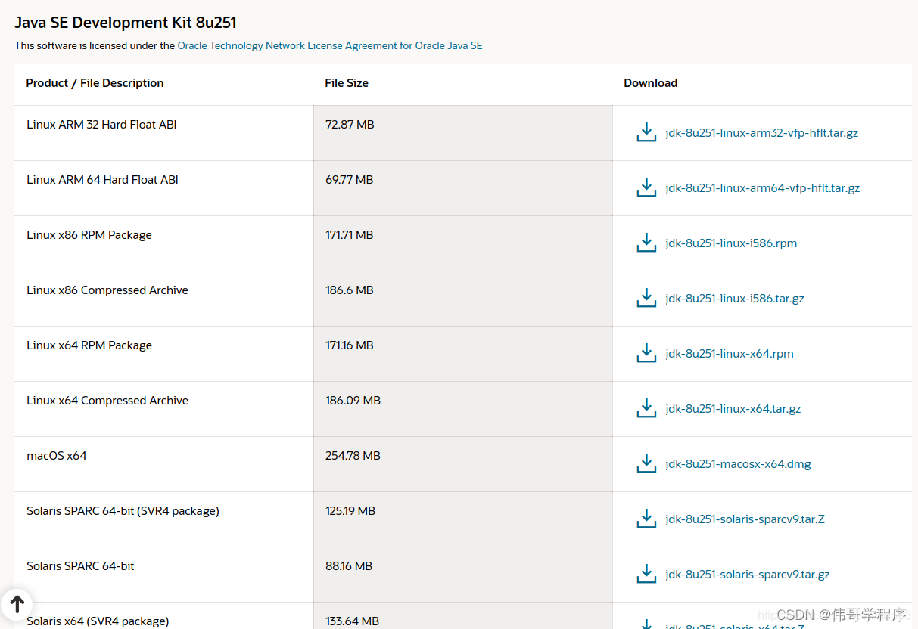Click download icon beside jdk-8u251-solaris-sparcv9.tar.Z
This screenshot has height=629, width=918.
646,519
